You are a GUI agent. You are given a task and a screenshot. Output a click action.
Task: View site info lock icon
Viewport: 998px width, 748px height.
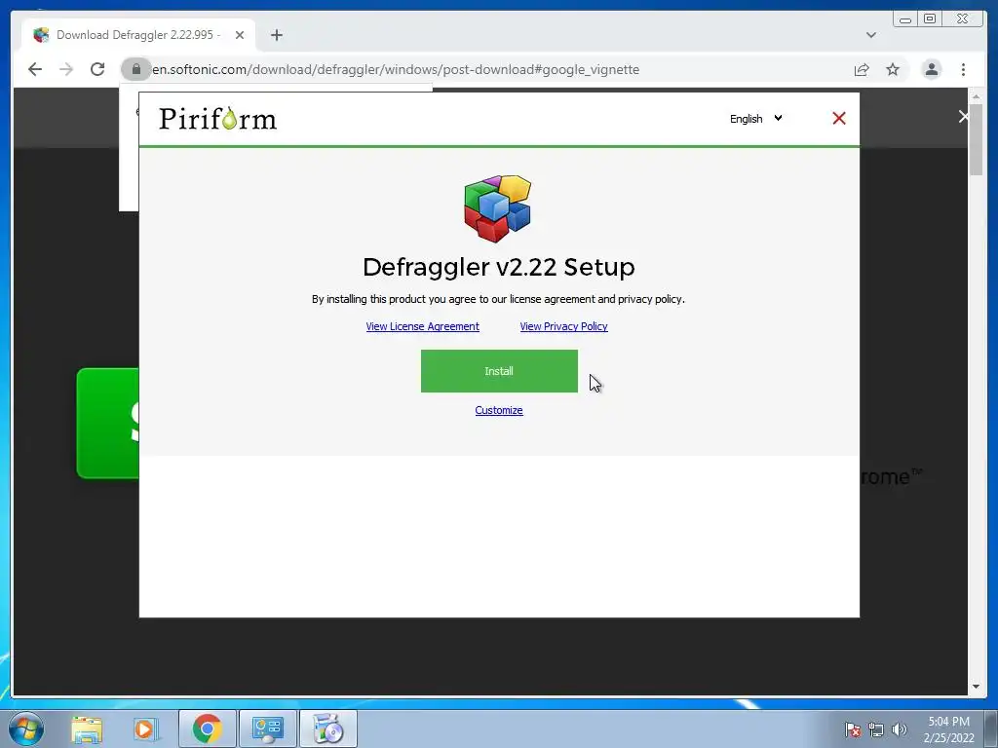[x=136, y=69]
